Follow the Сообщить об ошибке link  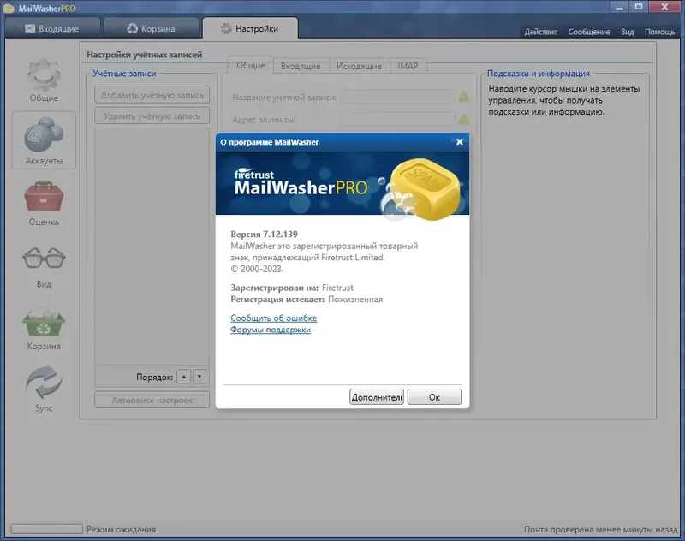(272, 318)
